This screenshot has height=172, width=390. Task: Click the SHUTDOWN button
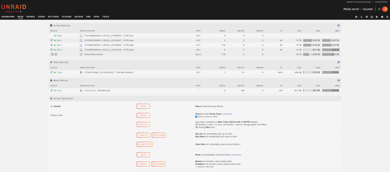[159, 164]
